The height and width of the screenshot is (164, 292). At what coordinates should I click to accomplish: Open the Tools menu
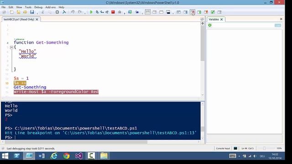(28, 7)
